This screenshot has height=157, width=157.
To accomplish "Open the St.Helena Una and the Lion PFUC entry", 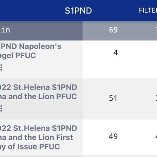I will click(x=39, y=92).
